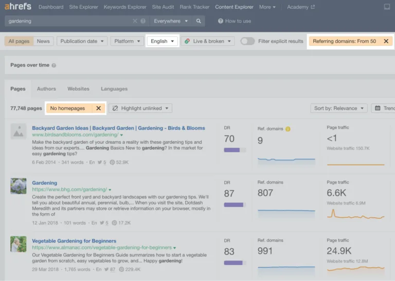Switch to Authors tab
Image resolution: width=395 pixels, height=281 pixels.
click(46, 89)
